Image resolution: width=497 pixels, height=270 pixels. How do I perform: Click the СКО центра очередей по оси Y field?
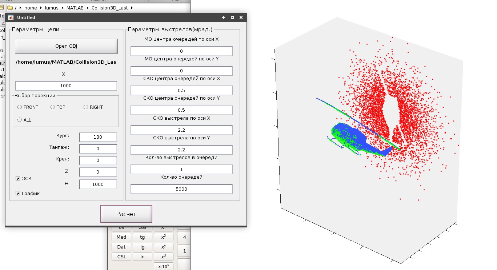pyautogui.click(x=181, y=110)
